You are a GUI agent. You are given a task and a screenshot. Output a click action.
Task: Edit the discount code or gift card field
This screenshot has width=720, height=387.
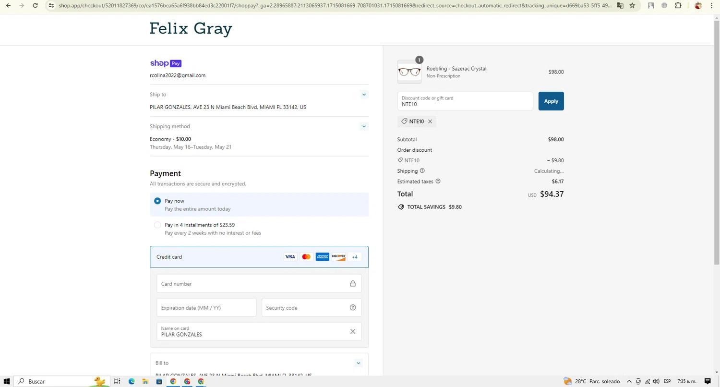point(465,101)
